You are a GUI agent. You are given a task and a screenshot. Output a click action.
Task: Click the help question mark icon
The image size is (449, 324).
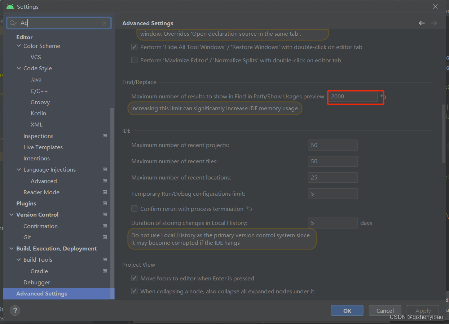pyautogui.click(x=15, y=310)
